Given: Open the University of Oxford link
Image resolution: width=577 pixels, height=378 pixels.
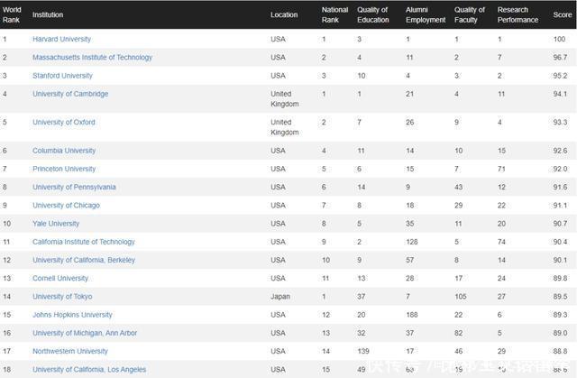Looking at the screenshot, I should coord(63,122).
